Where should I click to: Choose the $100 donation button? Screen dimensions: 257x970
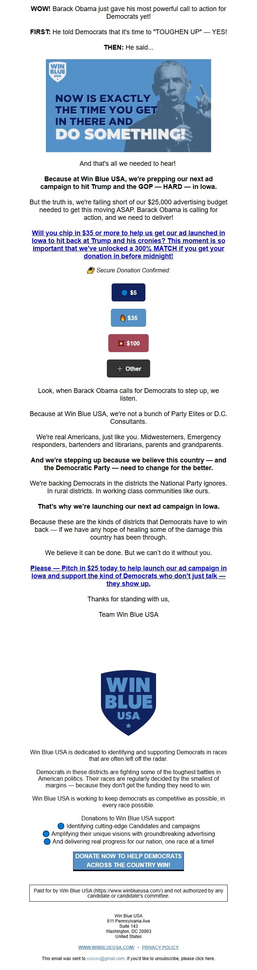[128, 343]
